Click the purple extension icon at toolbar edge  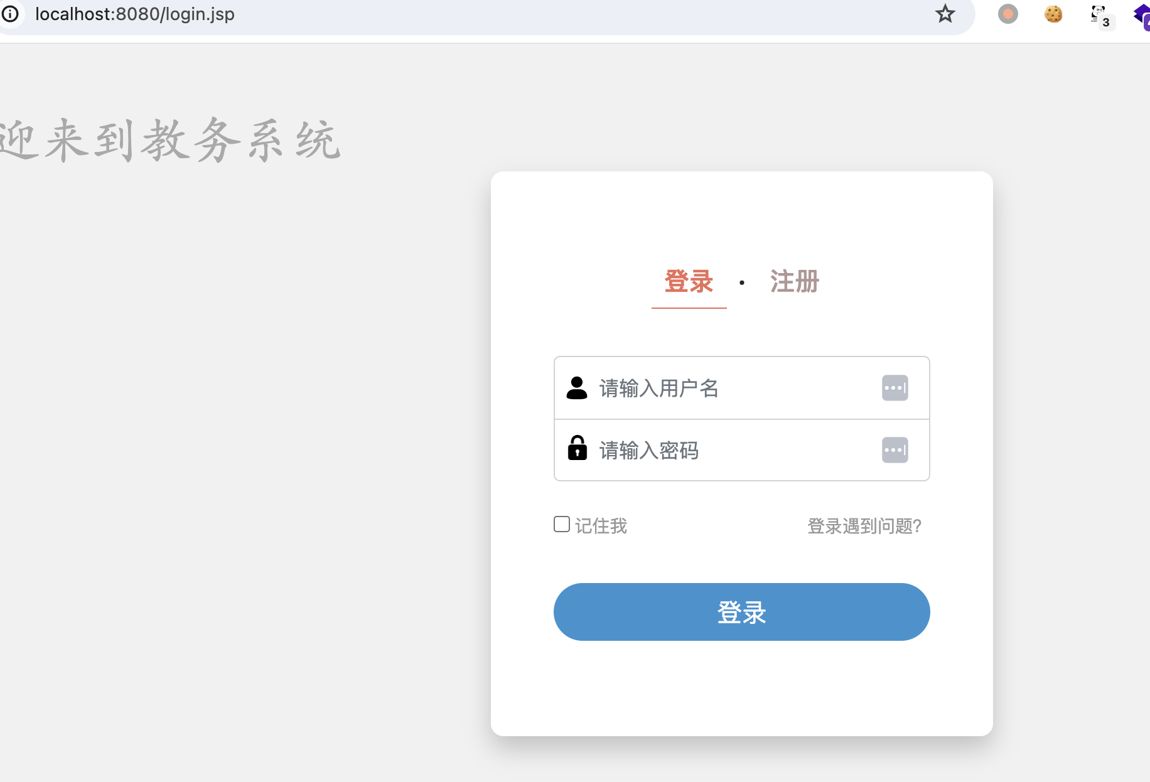[1142, 15]
